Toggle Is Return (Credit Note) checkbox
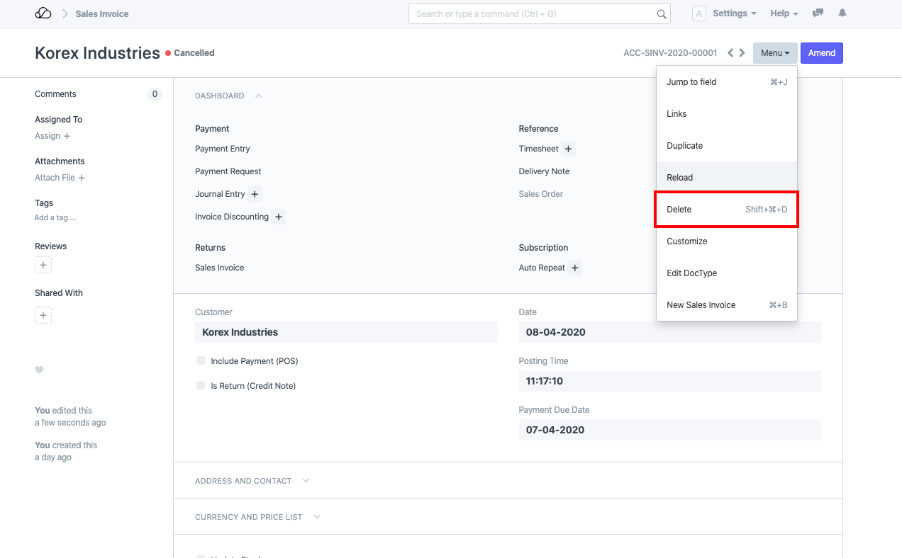Screen dimensions: 902x558 point(201,385)
